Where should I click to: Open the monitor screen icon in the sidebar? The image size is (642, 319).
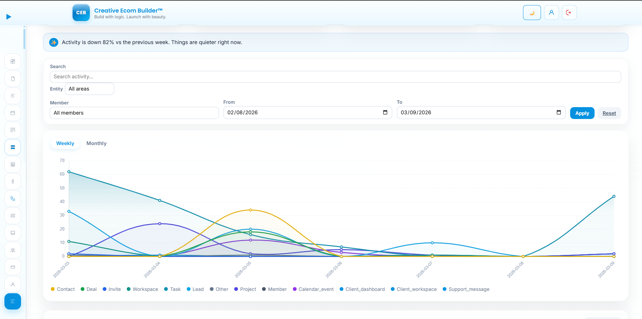pyautogui.click(x=13, y=233)
